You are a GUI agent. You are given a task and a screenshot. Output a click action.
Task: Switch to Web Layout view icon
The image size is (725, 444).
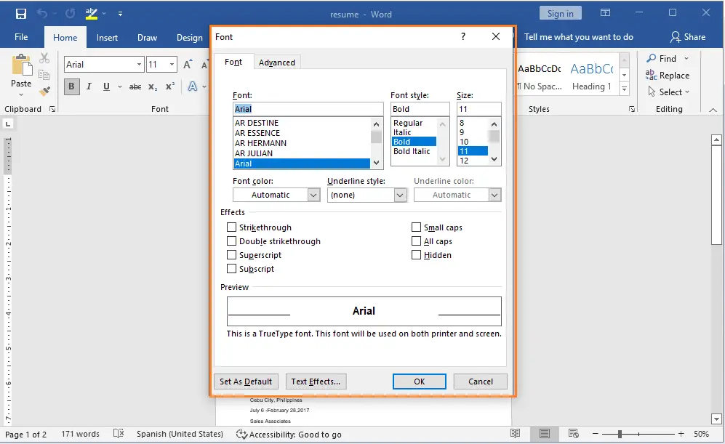click(x=573, y=434)
